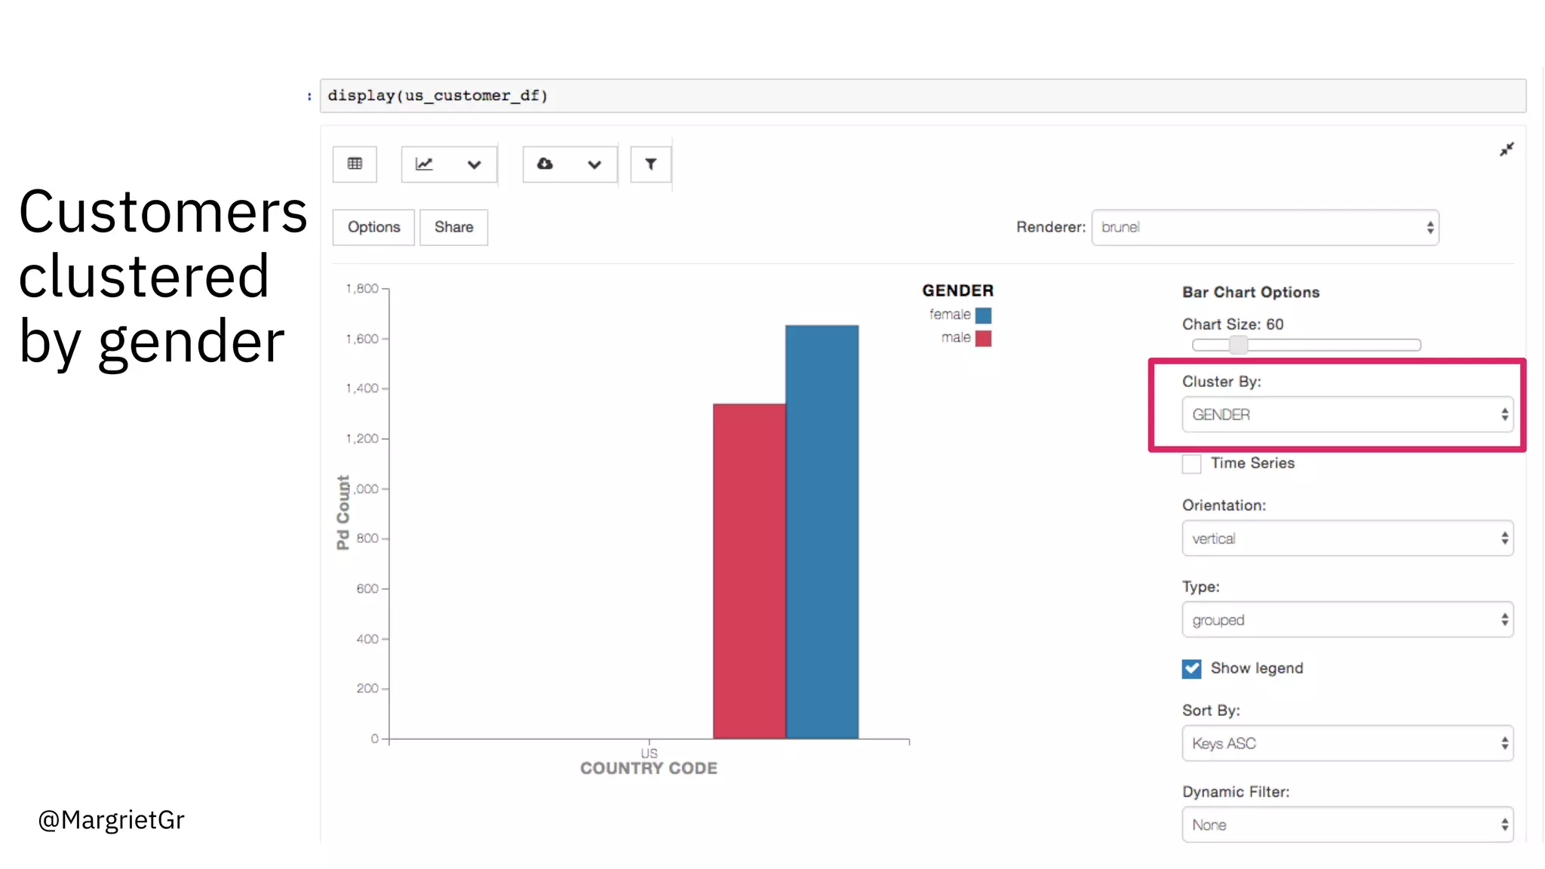Open the Cluster By GENDER dropdown
Image resolution: width=1545 pixels, height=869 pixels.
click(x=1347, y=414)
